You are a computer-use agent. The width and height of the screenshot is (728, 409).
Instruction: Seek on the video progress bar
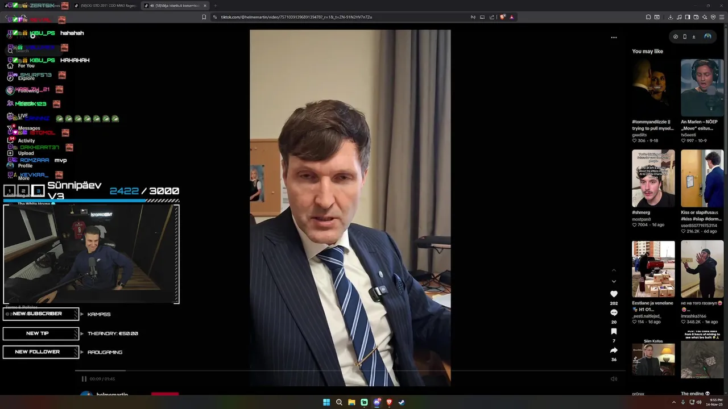[350, 371]
